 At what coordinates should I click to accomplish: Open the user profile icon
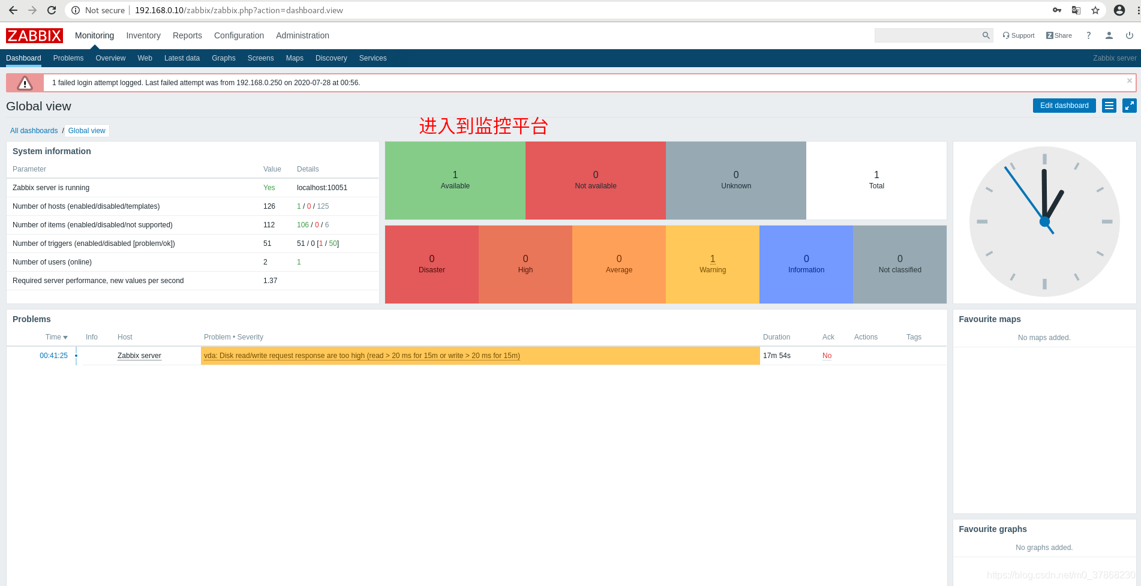click(x=1109, y=35)
